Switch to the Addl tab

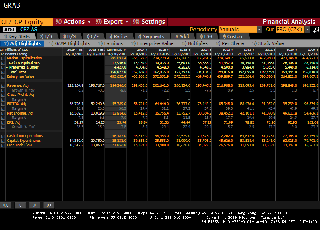tap(182, 36)
